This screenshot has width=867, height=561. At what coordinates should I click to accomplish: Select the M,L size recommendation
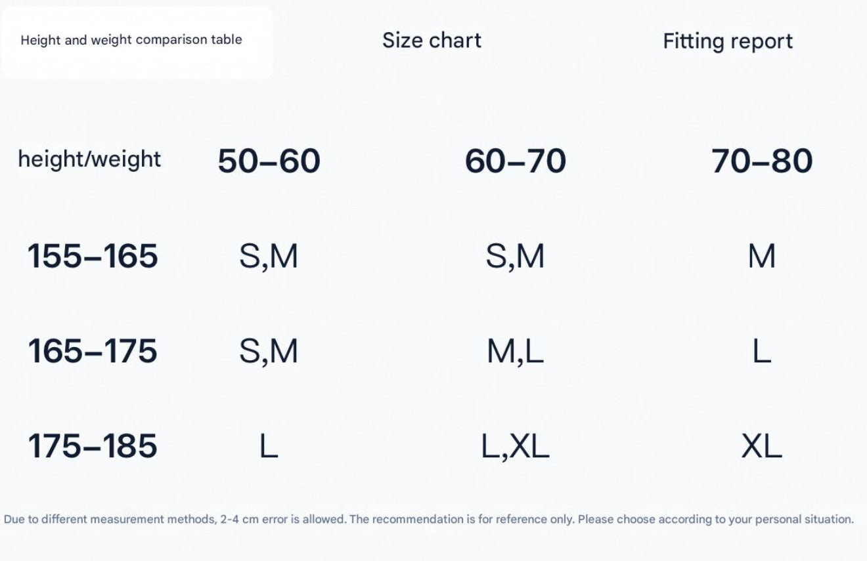515,352
